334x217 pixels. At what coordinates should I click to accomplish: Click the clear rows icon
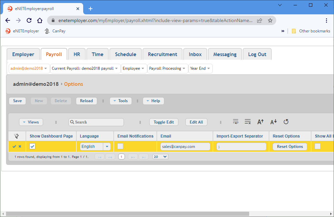click(x=247, y=122)
